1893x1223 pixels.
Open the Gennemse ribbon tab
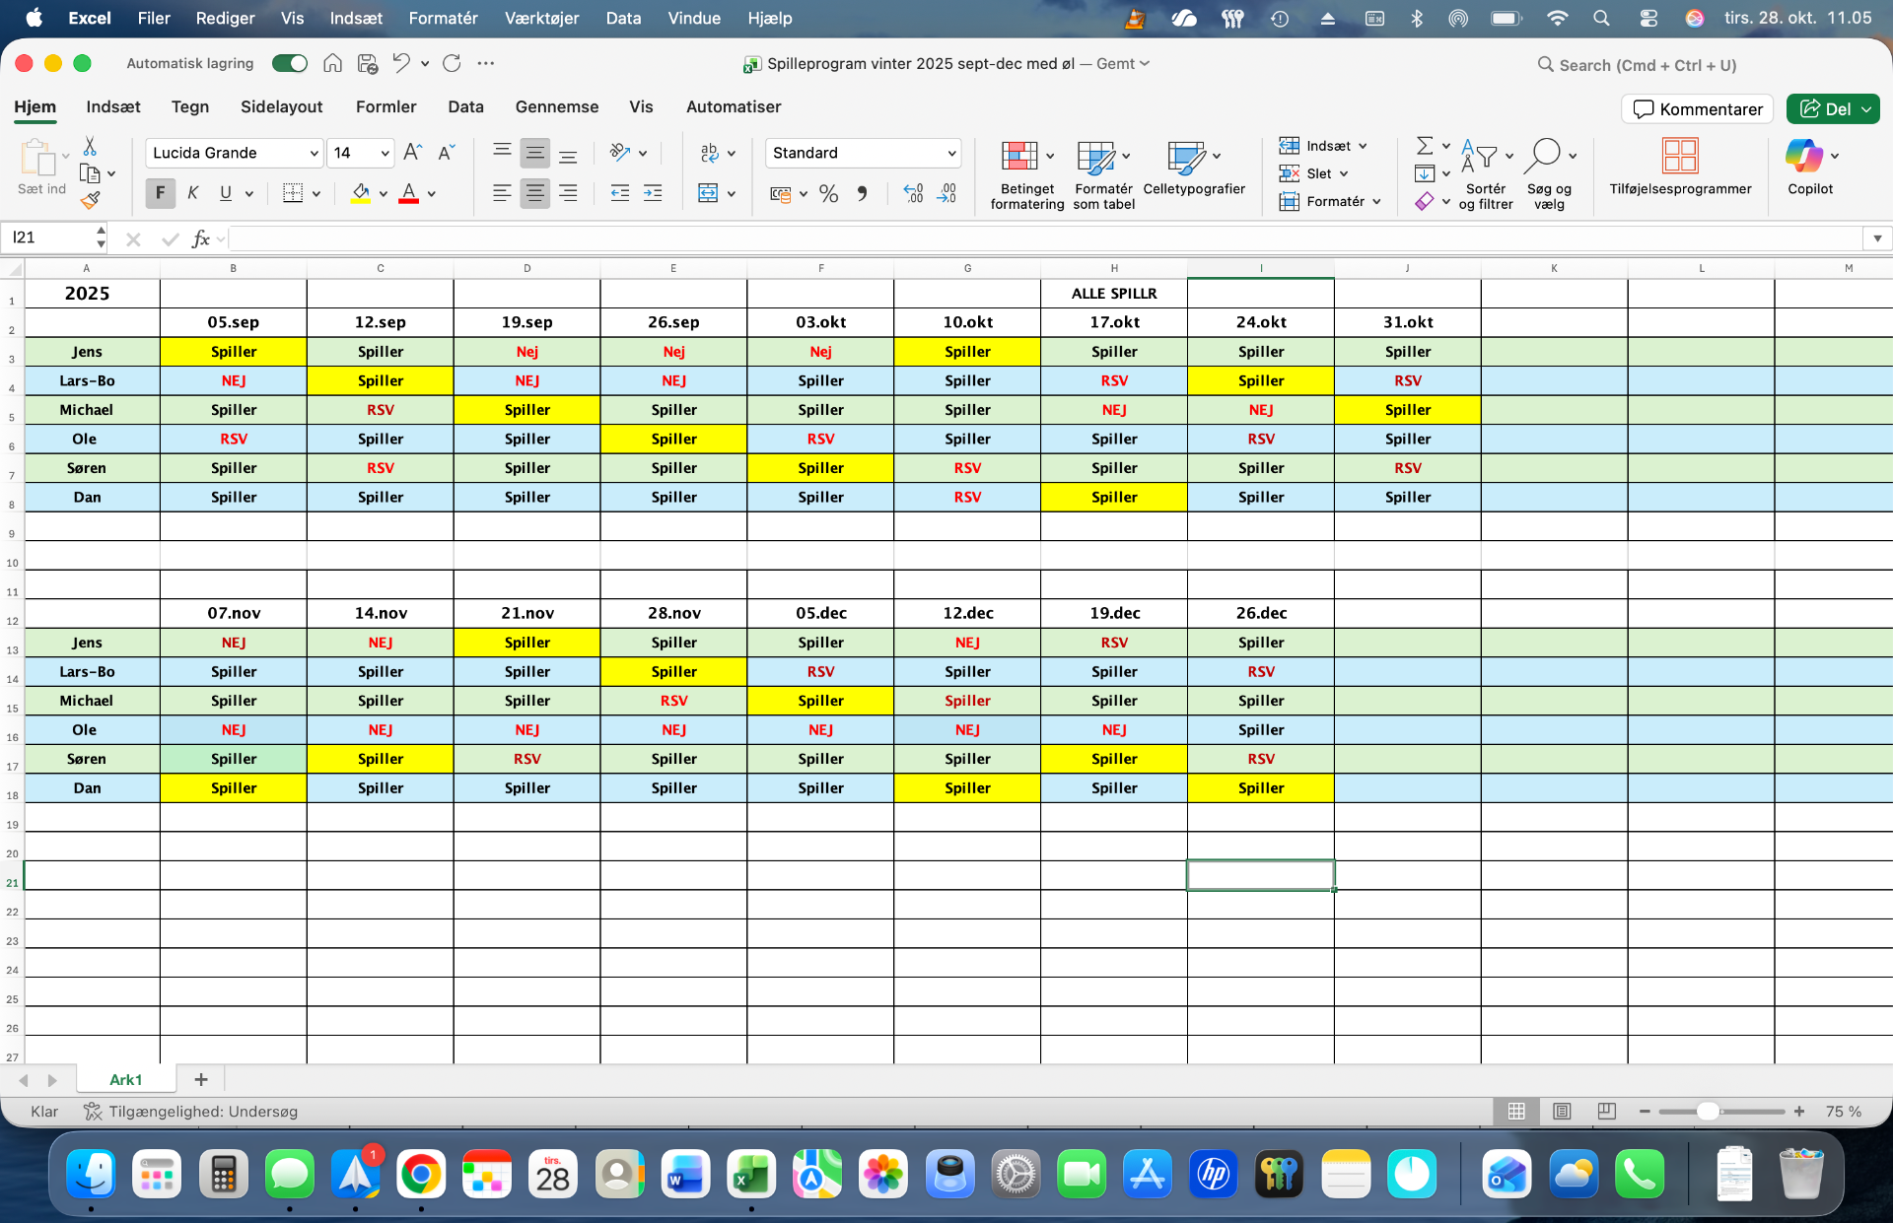pyautogui.click(x=557, y=106)
